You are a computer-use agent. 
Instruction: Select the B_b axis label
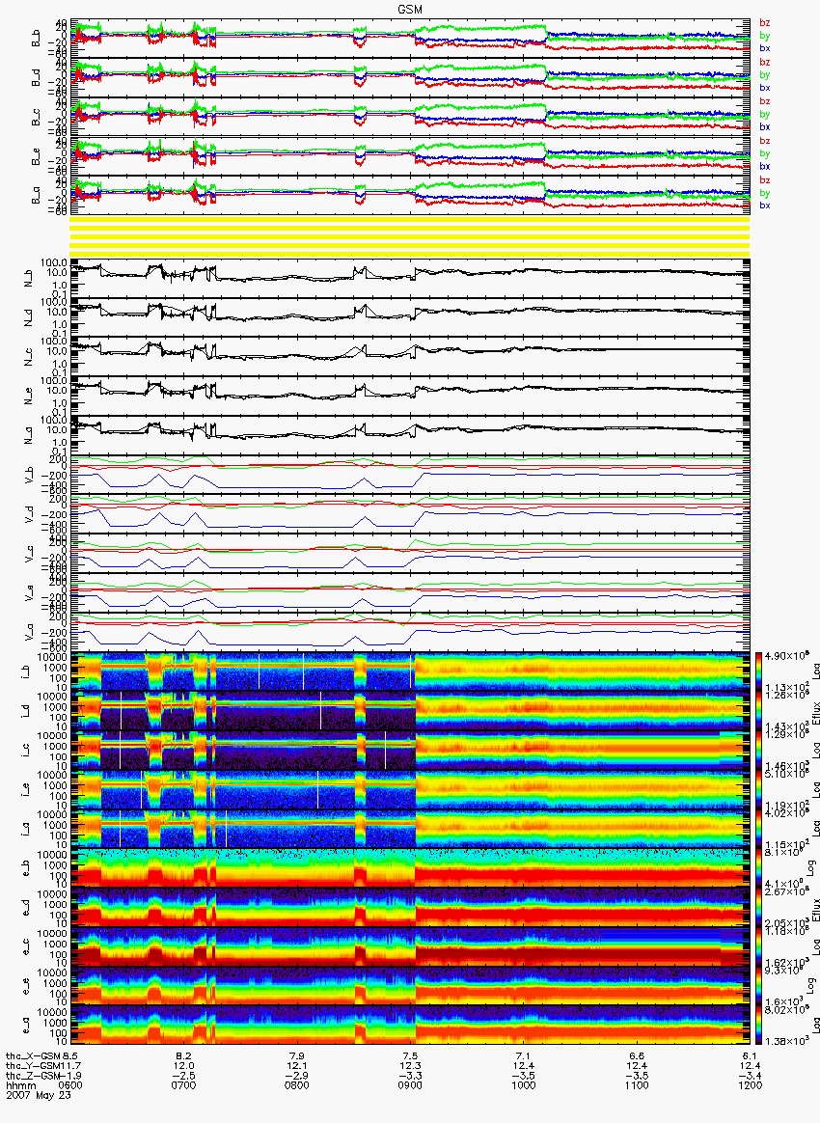[x=36, y=39]
